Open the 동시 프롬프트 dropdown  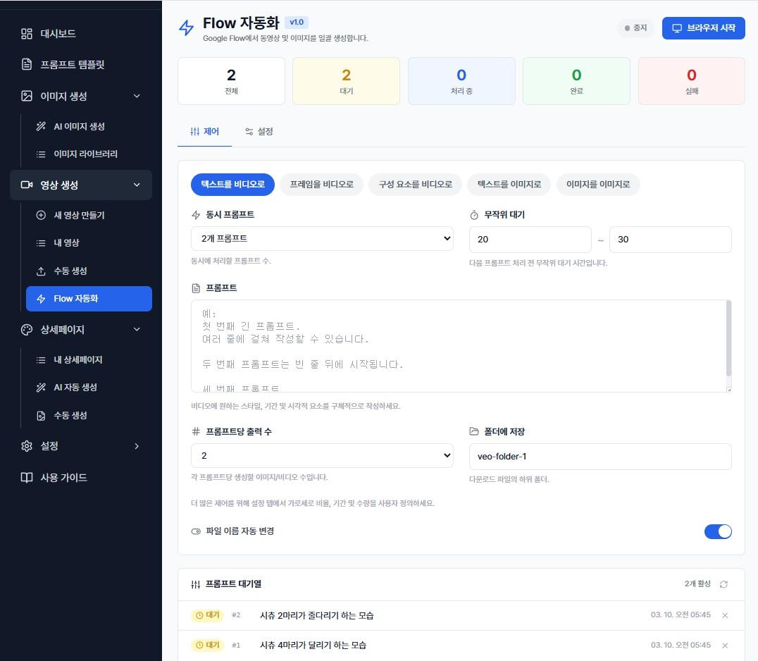pyautogui.click(x=322, y=238)
